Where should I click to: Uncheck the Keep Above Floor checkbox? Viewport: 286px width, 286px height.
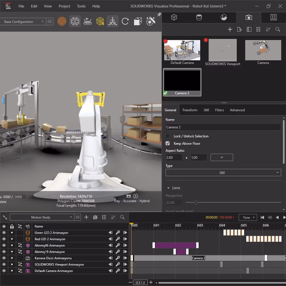(167, 143)
